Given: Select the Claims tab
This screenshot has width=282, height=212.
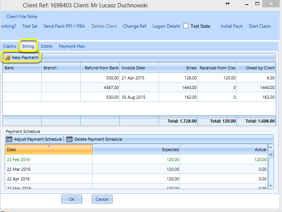Looking at the screenshot, I should [10, 46].
